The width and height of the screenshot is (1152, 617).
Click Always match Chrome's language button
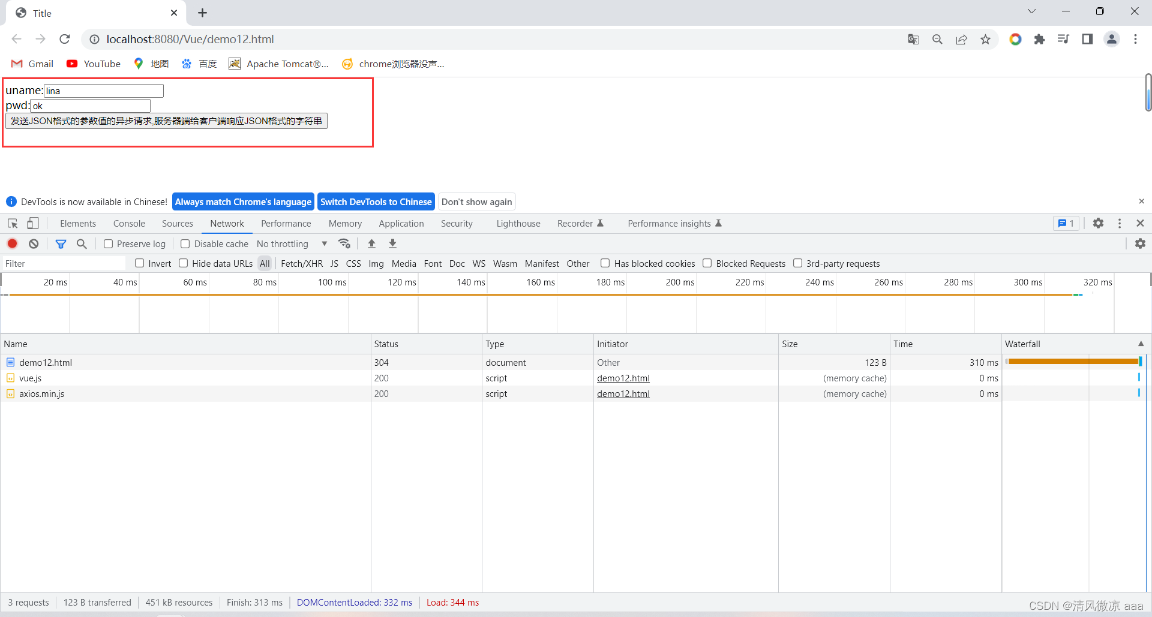(243, 201)
